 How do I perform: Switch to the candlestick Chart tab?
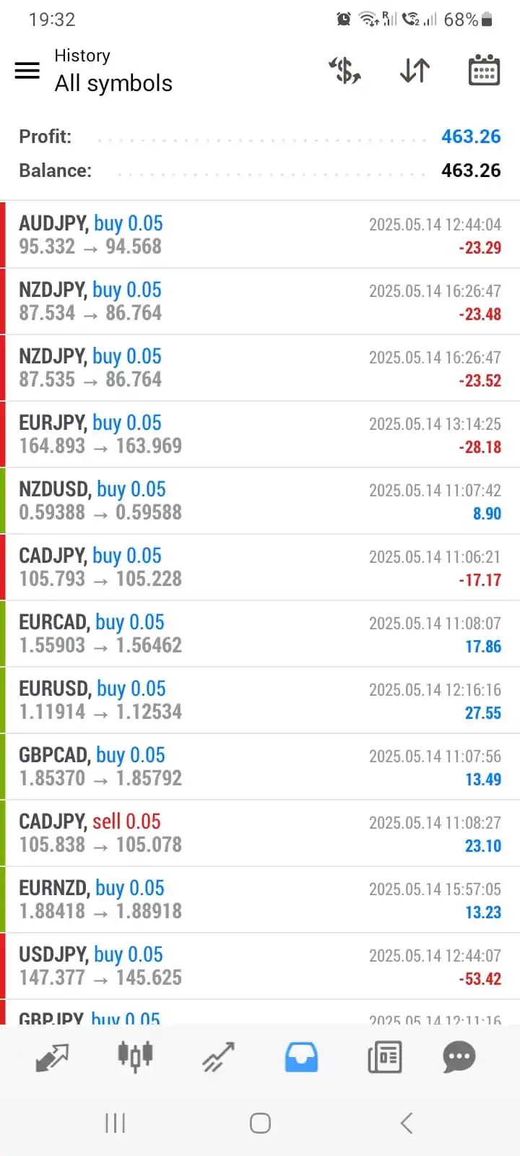point(135,1057)
